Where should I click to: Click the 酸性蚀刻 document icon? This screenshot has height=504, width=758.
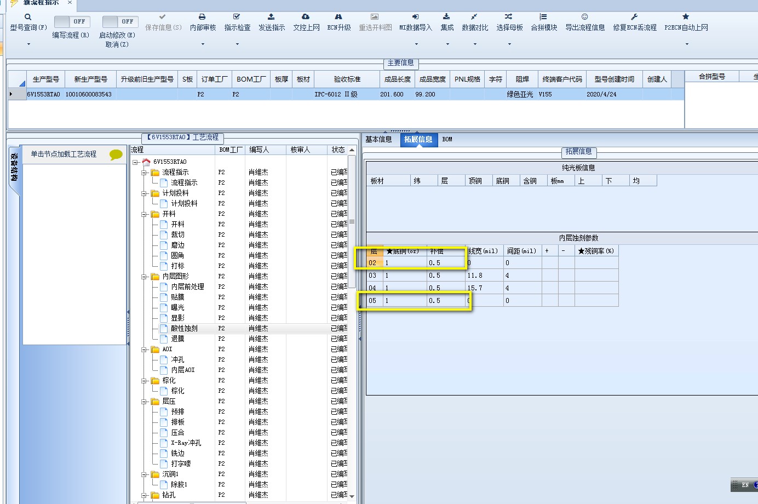click(164, 328)
